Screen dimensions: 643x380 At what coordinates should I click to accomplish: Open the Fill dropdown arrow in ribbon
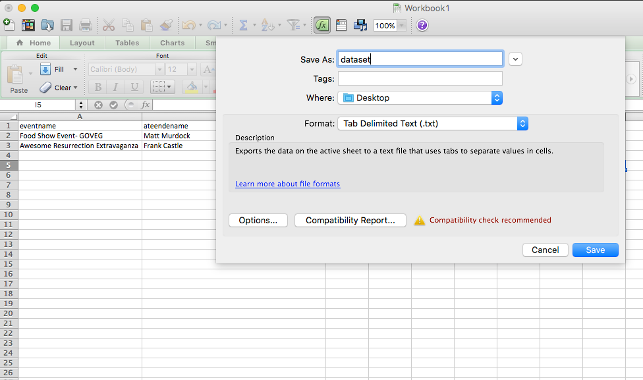75,69
